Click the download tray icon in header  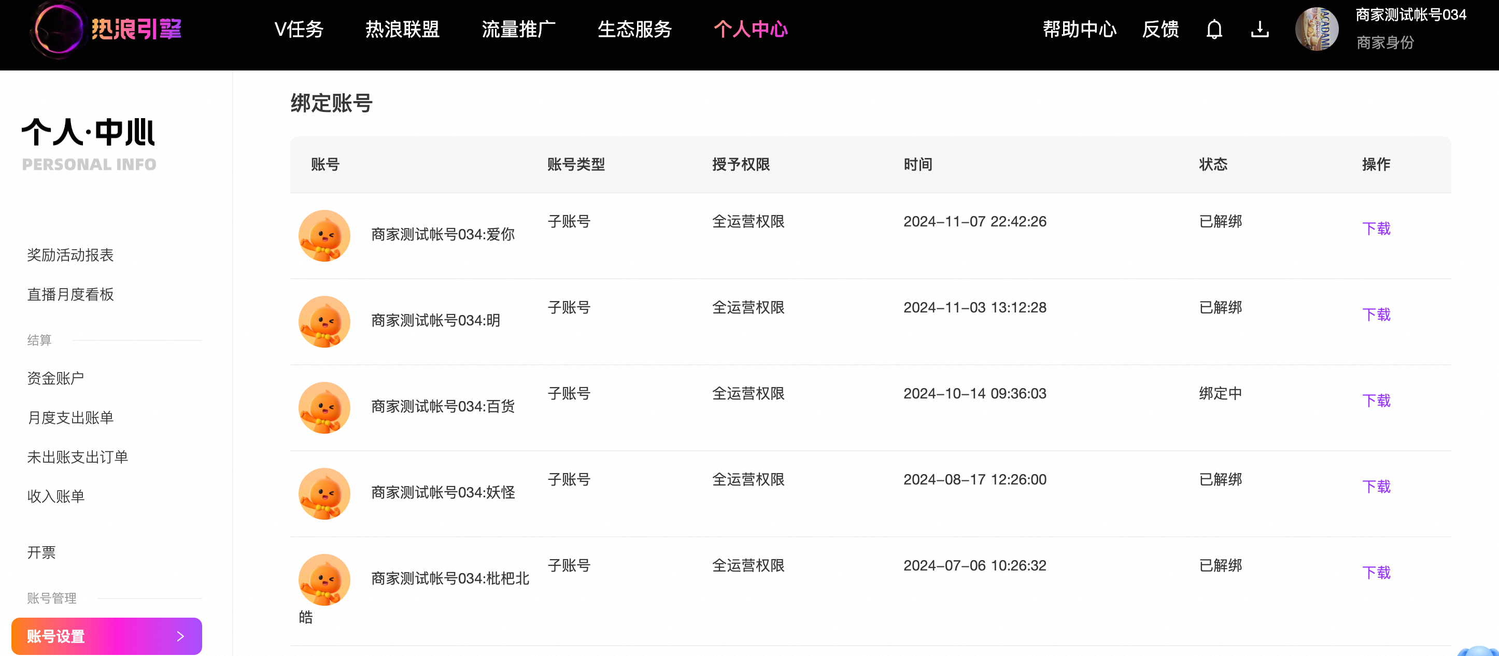tap(1260, 29)
